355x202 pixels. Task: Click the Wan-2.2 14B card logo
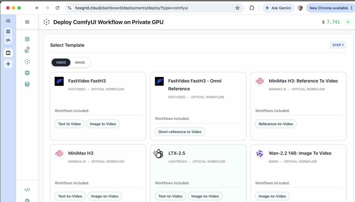point(260,154)
